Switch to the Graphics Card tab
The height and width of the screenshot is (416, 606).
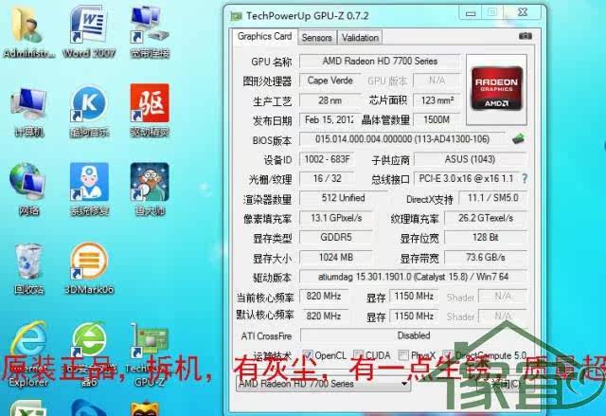coord(265,37)
